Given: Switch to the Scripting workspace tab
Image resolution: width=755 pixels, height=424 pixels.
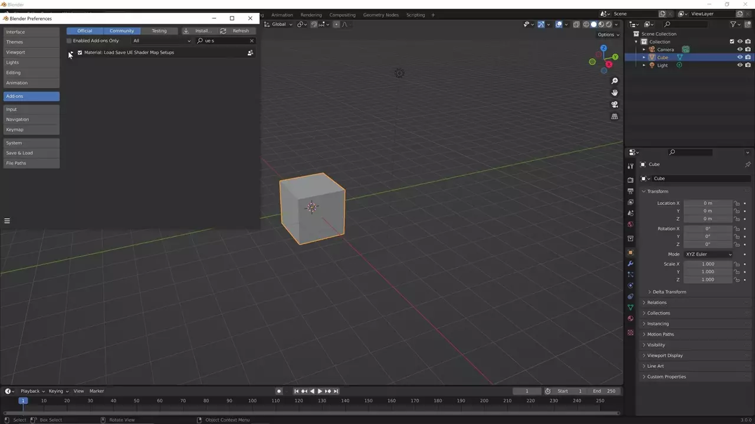Looking at the screenshot, I should point(415,15).
